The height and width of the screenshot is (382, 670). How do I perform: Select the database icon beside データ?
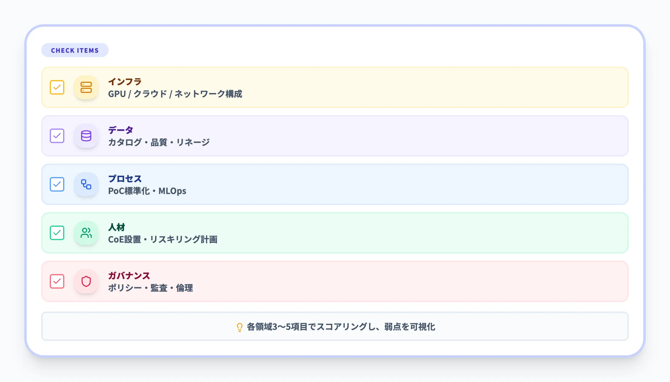86,136
